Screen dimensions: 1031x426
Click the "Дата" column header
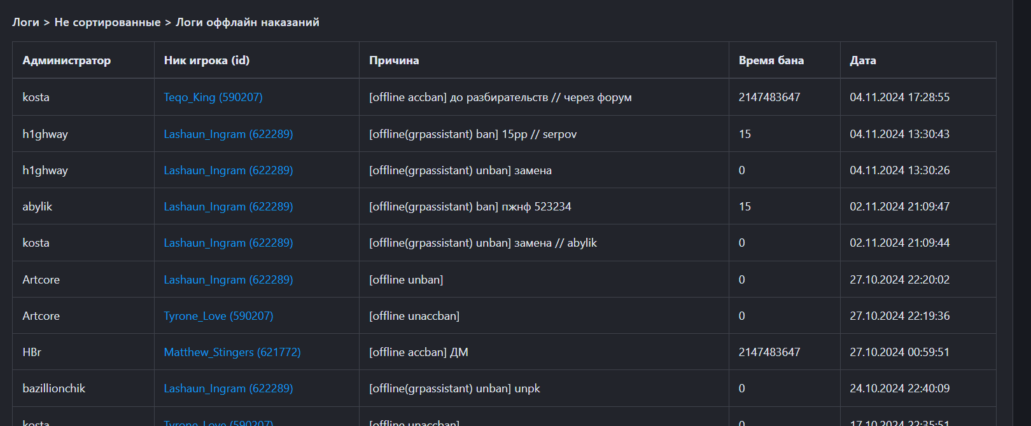(x=862, y=60)
